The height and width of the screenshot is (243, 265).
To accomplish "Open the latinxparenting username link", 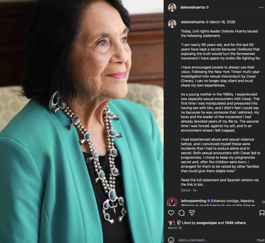I will tap(193, 201).
